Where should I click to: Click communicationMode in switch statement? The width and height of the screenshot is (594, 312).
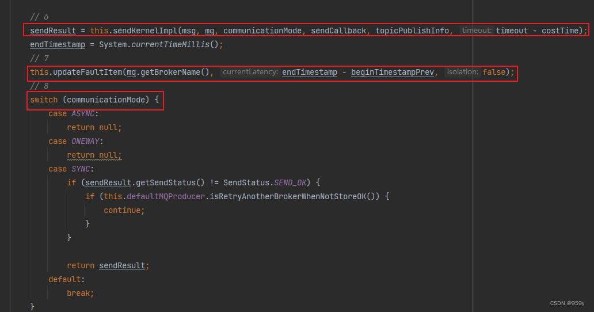click(106, 100)
